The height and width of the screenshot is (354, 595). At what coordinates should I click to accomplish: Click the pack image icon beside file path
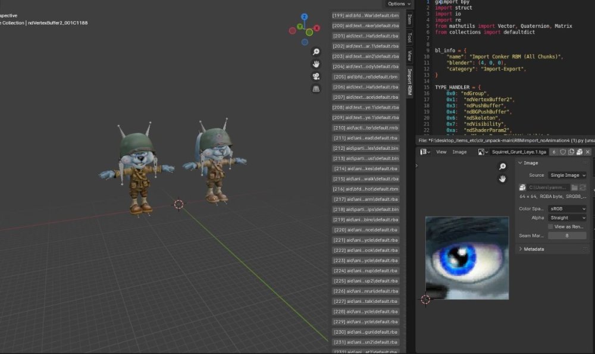click(x=522, y=187)
